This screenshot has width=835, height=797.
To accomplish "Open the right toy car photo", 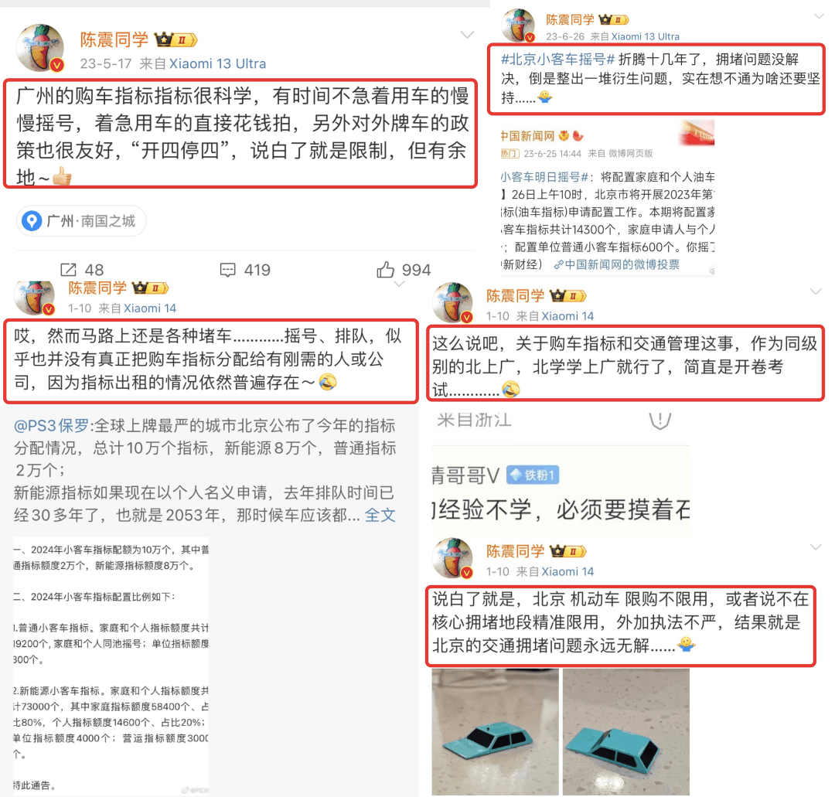I will [626, 732].
